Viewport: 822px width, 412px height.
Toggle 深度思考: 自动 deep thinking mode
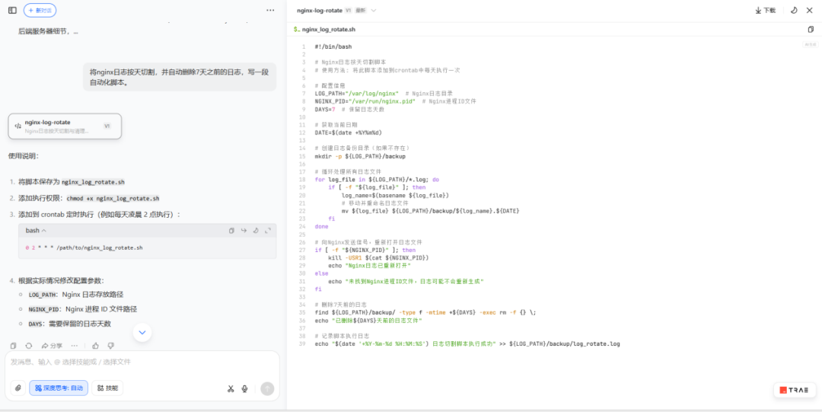59,388
